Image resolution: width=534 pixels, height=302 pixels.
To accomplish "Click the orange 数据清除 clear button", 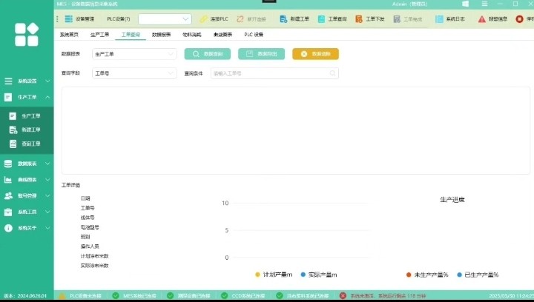I will tap(315, 54).
